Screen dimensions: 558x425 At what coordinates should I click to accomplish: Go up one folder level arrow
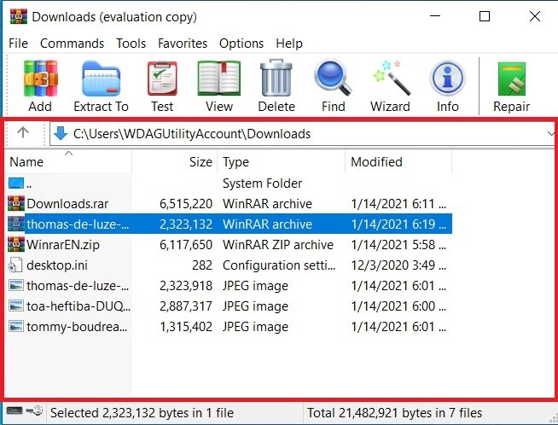23,132
